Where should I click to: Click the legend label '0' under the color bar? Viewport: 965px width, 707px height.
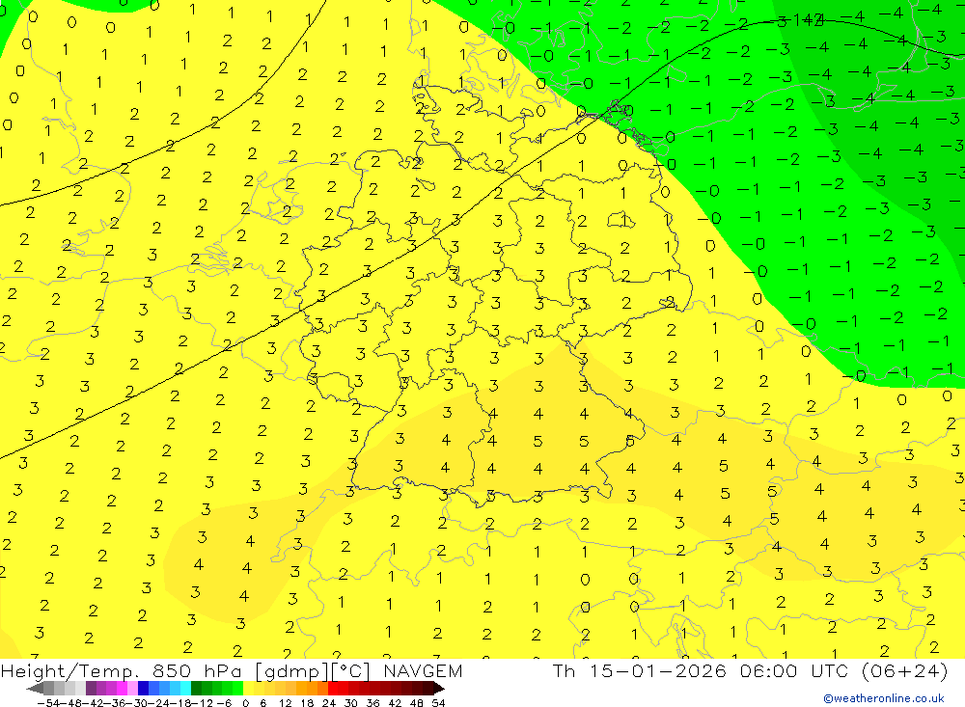(x=245, y=703)
